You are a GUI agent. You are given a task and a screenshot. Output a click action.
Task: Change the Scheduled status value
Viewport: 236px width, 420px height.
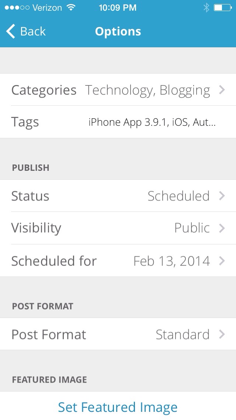click(x=178, y=196)
